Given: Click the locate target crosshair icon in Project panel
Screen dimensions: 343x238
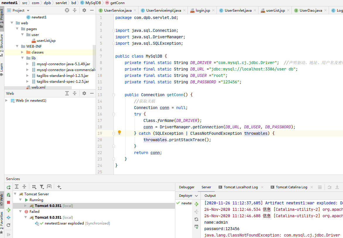Looking at the screenshot, I should 67,10.
